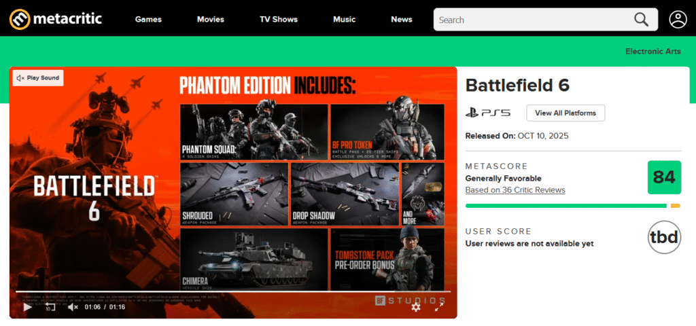Open the user profile icon
Screen dimensions: 696x326
[678, 20]
